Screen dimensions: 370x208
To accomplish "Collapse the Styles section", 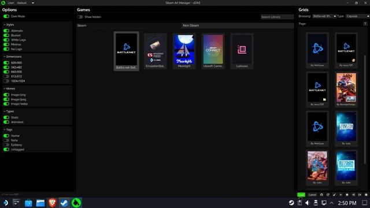I will click(9, 24).
